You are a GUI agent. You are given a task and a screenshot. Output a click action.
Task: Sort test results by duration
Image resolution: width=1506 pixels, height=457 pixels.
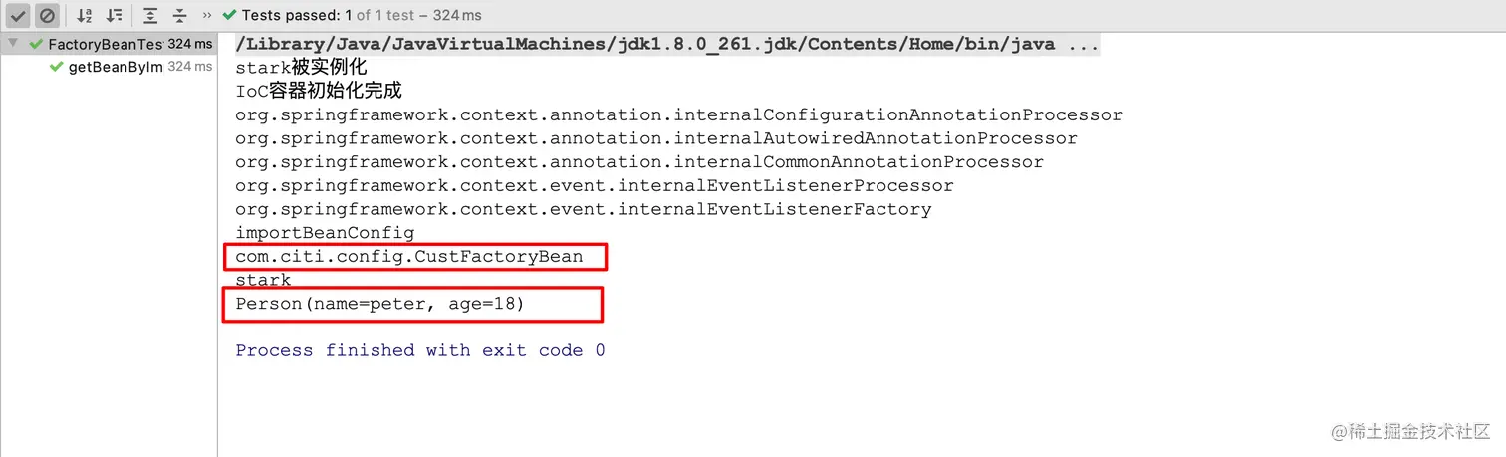click(x=115, y=16)
